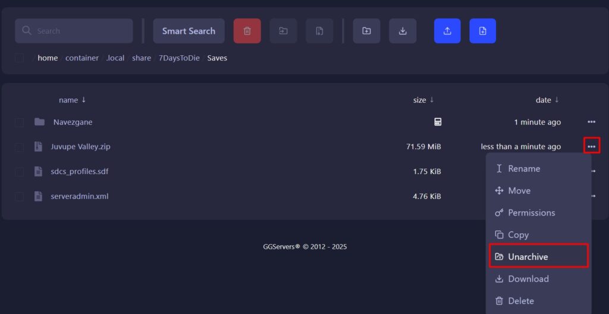Click the archive file toolbar icon
The image size is (609, 314).
coord(319,31)
